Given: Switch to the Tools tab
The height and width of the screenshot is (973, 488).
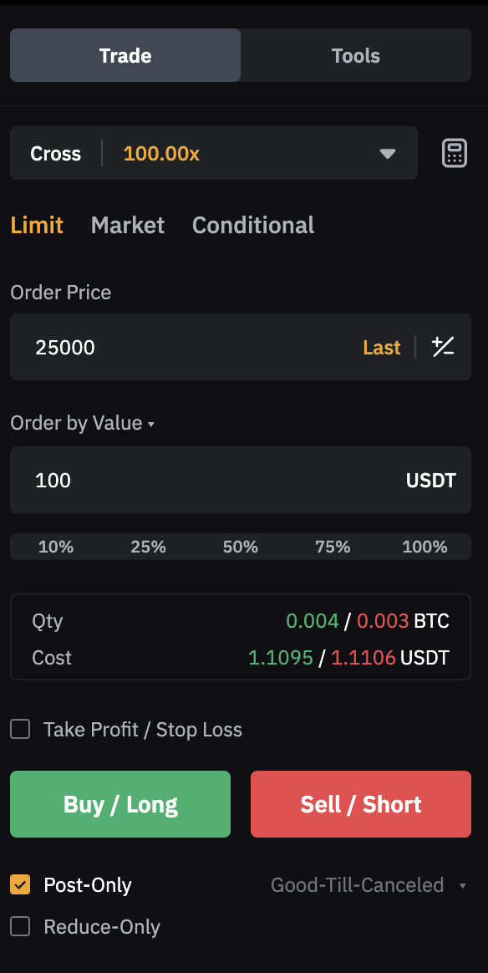Looking at the screenshot, I should click(x=356, y=55).
